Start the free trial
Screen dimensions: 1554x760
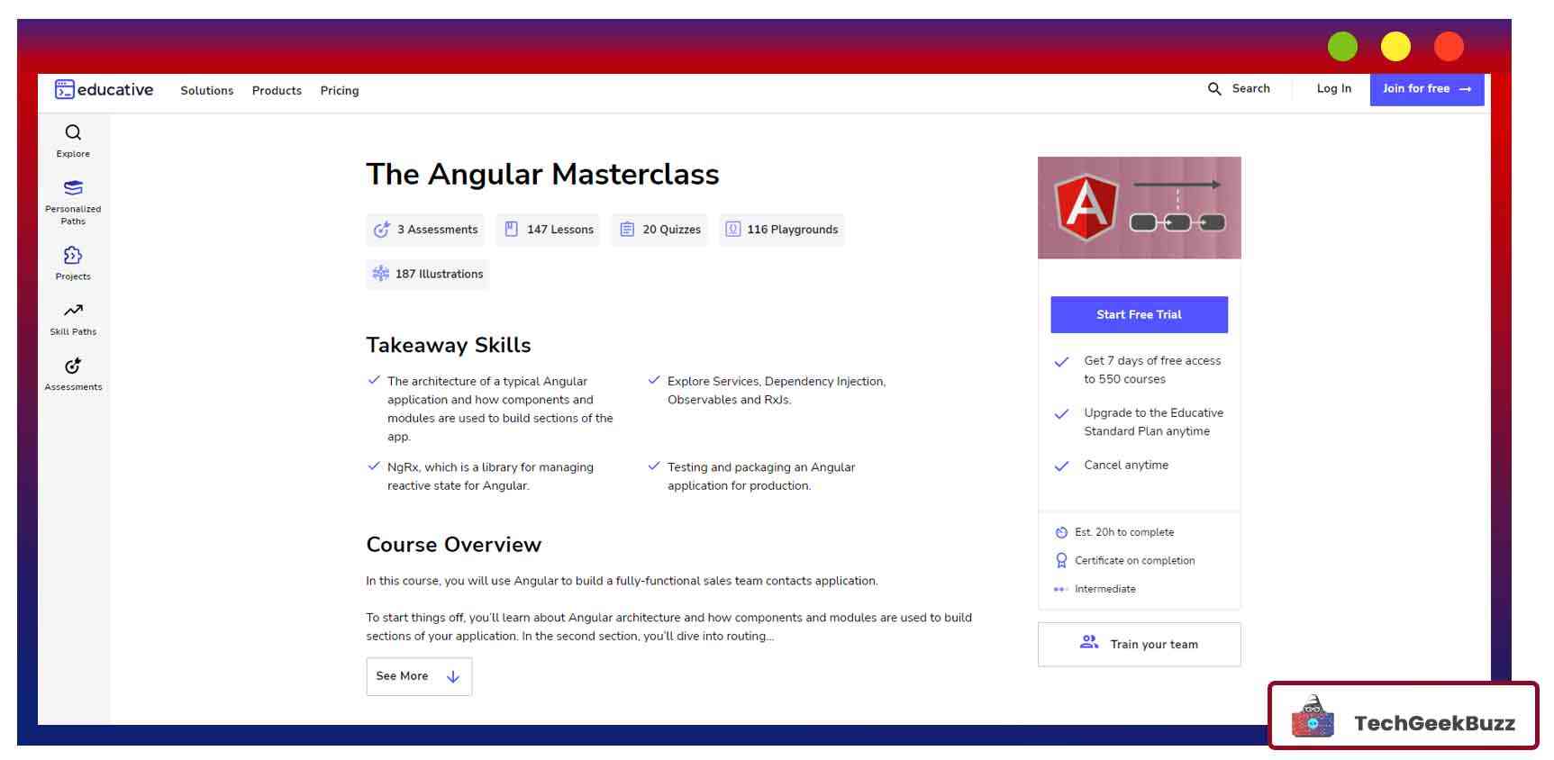(1139, 315)
